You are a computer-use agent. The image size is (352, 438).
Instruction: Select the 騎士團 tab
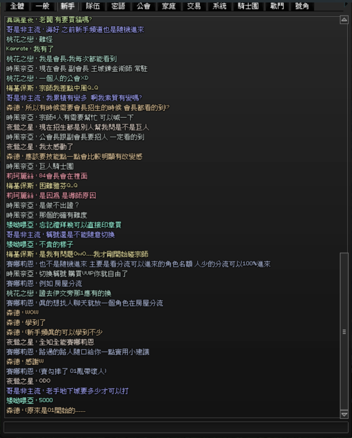click(x=248, y=6)
